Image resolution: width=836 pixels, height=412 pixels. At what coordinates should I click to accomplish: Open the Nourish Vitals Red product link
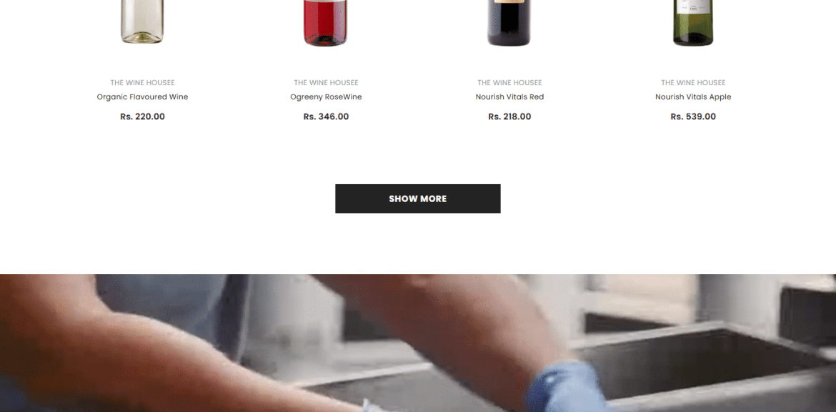click(509, 97)
